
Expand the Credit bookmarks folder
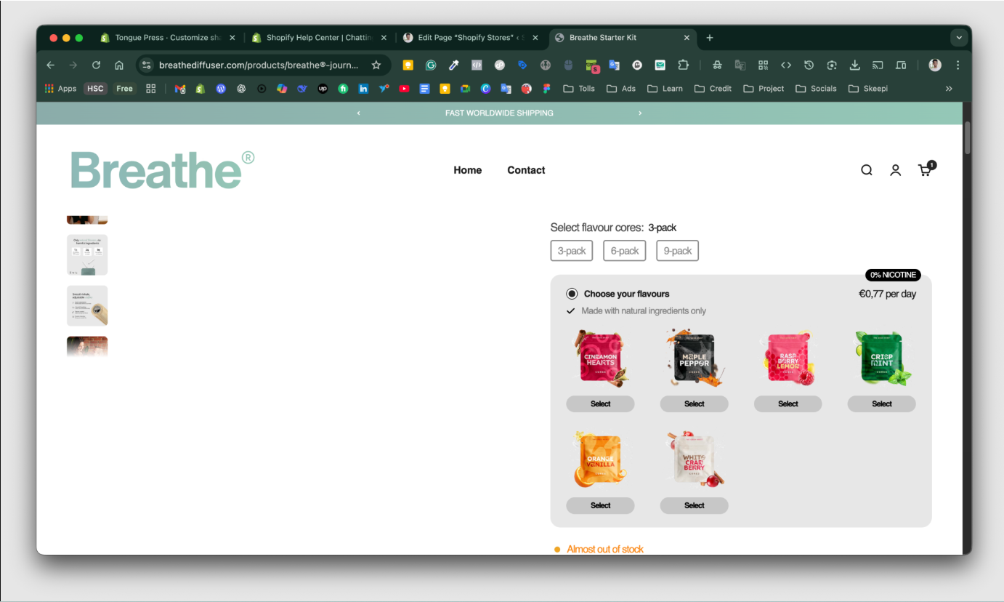coord(713,89)
